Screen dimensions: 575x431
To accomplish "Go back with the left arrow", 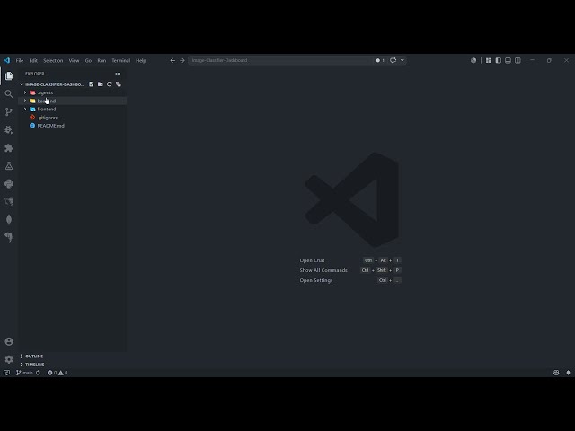I will (172, 60).
